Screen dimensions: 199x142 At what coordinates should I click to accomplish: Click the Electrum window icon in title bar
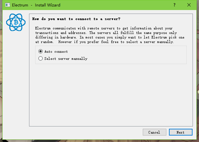pyautogui.click(x=8, y=5)
